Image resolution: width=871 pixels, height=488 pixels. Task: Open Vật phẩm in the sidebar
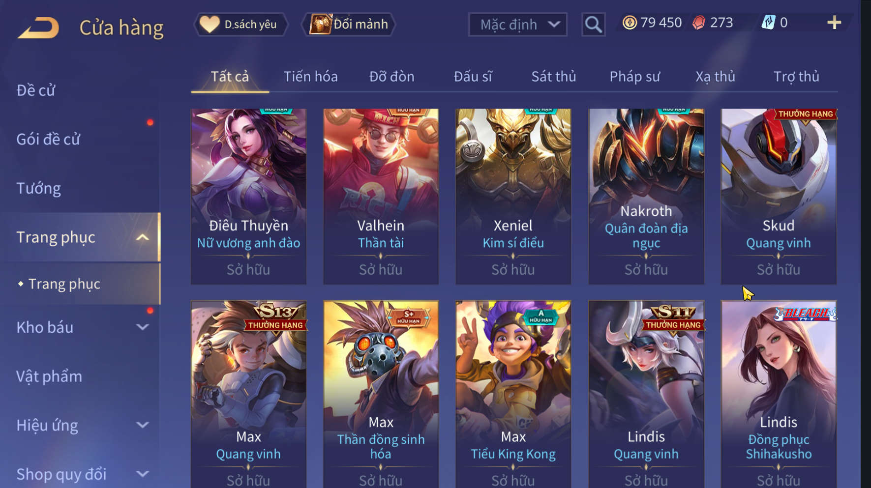[49, 376]
